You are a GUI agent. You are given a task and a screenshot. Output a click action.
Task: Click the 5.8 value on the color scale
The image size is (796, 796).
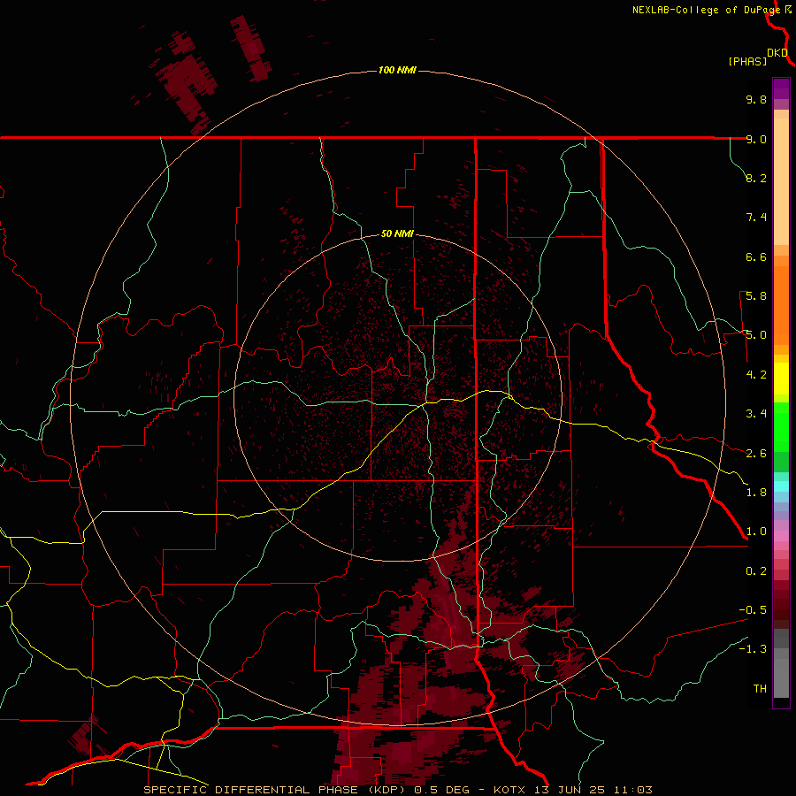pyautogui.click(x=756, y=296)
